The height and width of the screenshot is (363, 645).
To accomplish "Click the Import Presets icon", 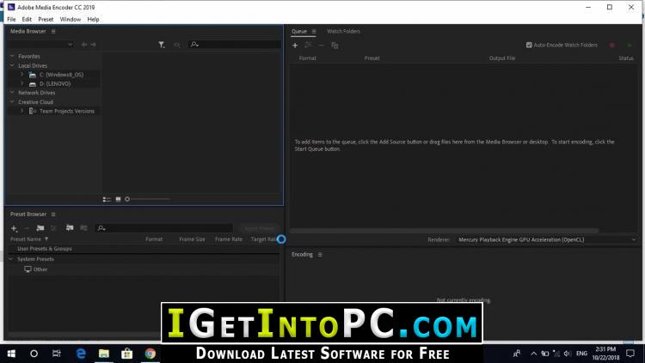I will coord(70,228).
